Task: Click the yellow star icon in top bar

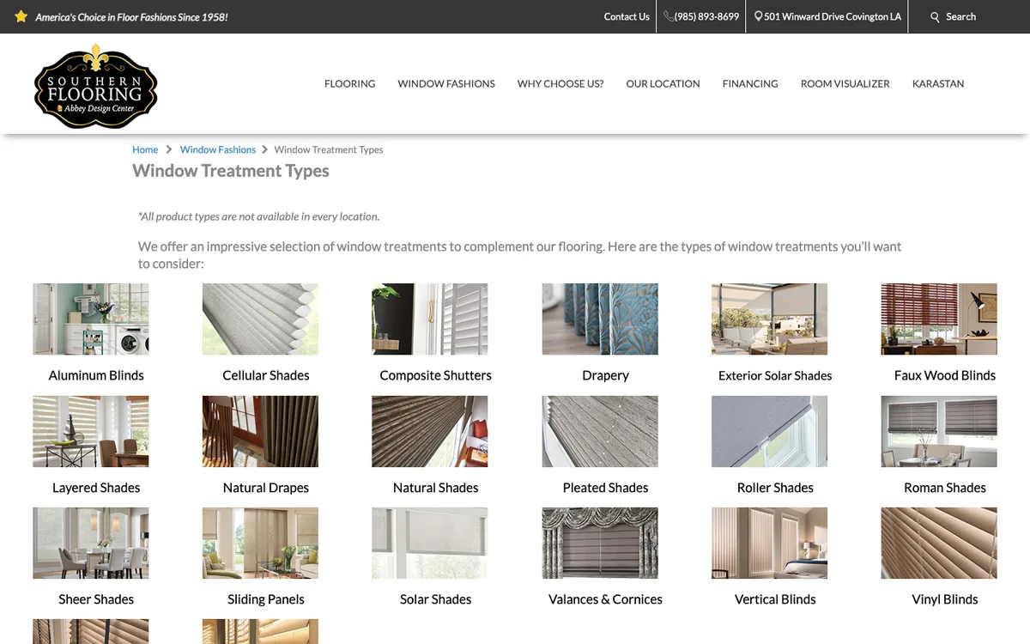Action: (21, 16)
